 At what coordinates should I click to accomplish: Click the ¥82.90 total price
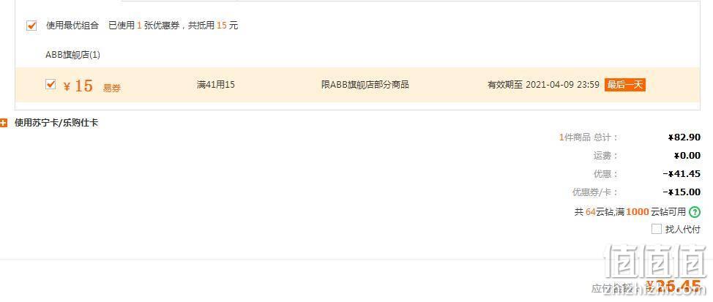tap(684, 137)
